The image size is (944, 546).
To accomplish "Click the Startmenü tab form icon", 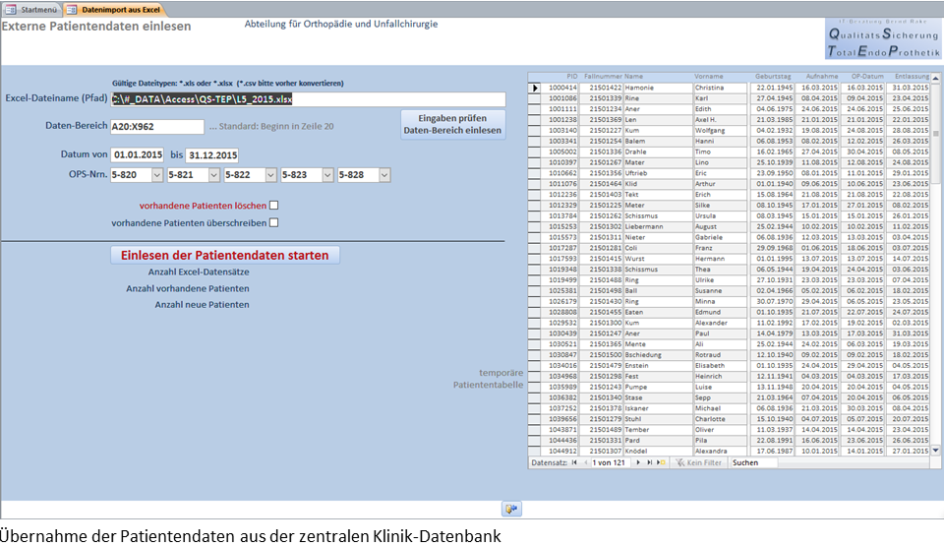I will click(x=11, y=10).
